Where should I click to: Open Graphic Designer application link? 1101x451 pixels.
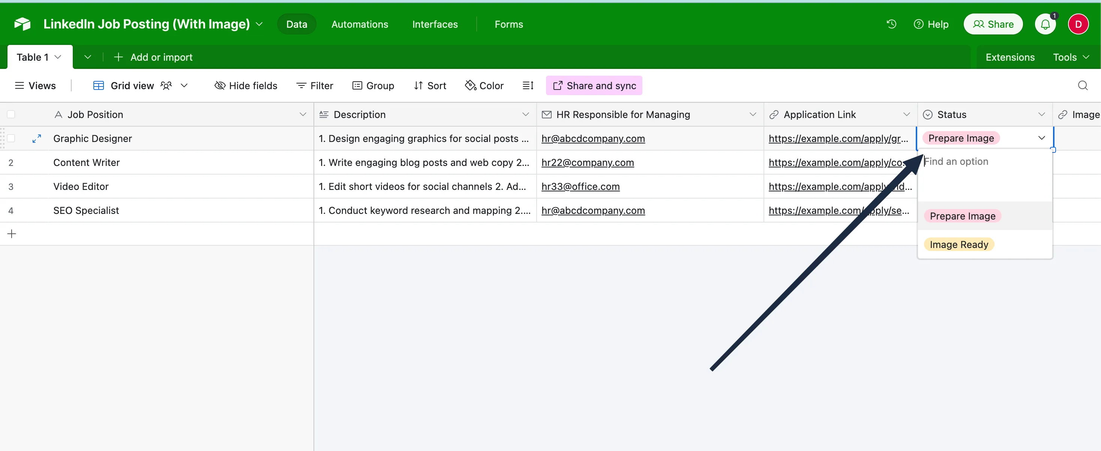(838, 138)
